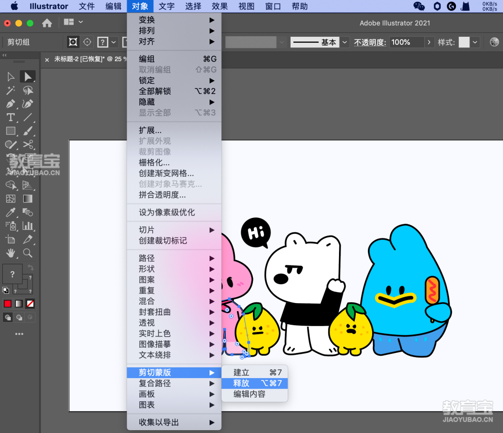Edit toolbar via three dots

point(19,334)
